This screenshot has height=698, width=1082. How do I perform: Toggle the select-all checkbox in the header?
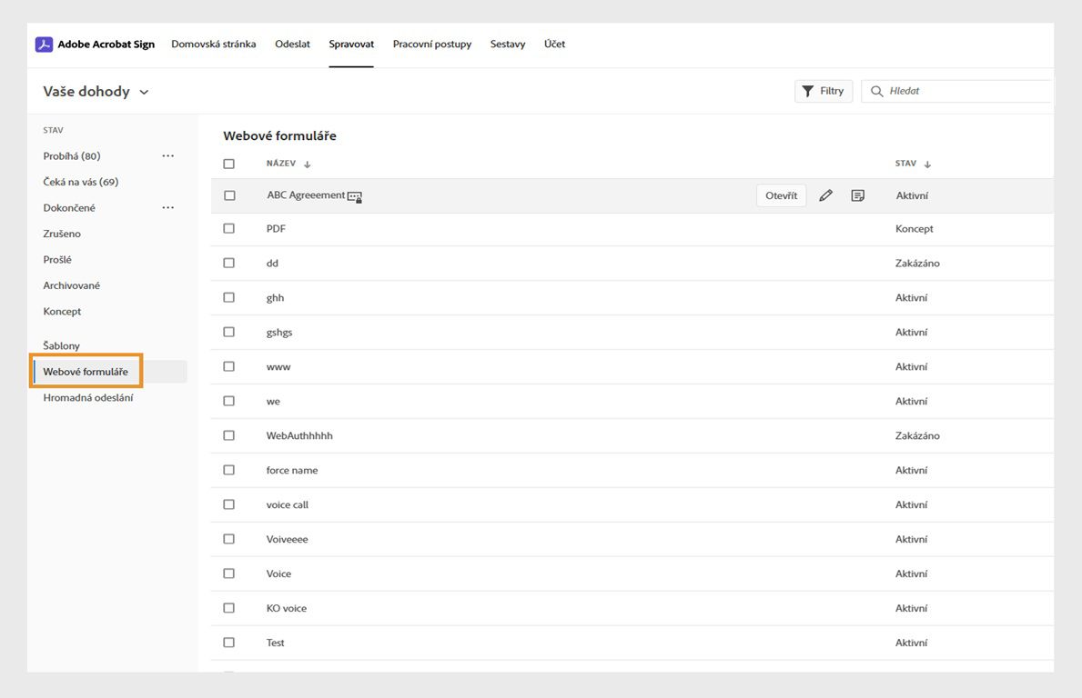click(x=229, y=165)
